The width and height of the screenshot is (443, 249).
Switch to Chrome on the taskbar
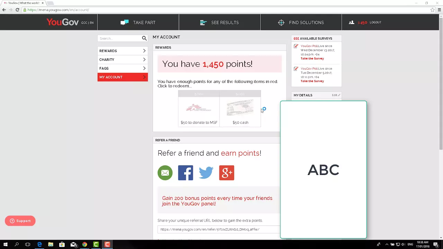coord(84,245)
